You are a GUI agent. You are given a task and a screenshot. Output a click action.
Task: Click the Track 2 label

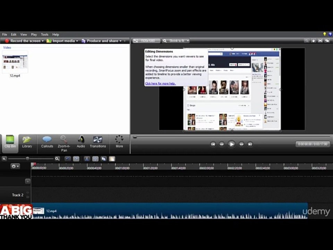pos(17,195)
